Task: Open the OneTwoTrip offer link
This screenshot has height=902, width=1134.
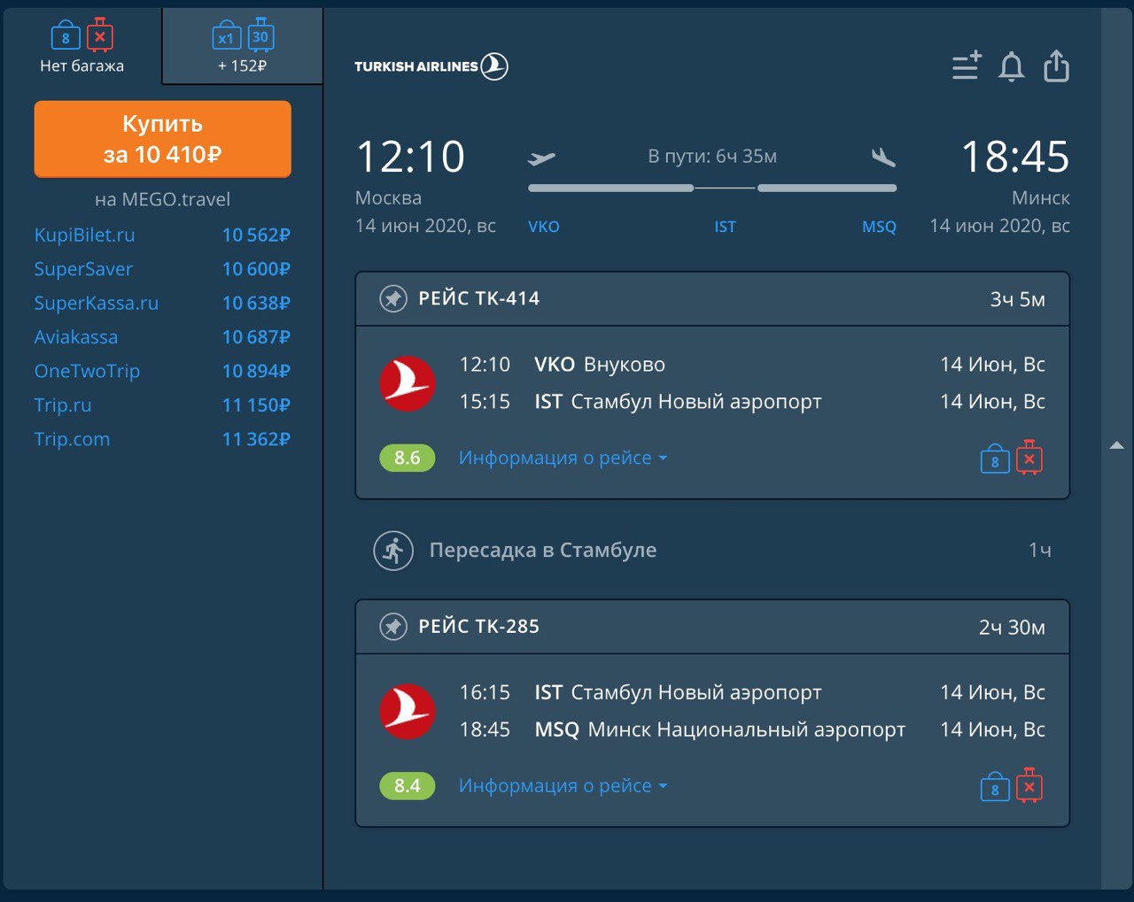Action: (x=87, y=371)
